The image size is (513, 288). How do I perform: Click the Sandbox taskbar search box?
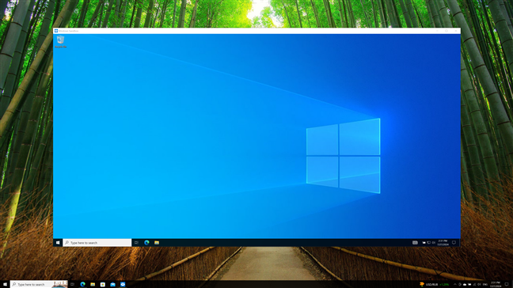point(97,243)
